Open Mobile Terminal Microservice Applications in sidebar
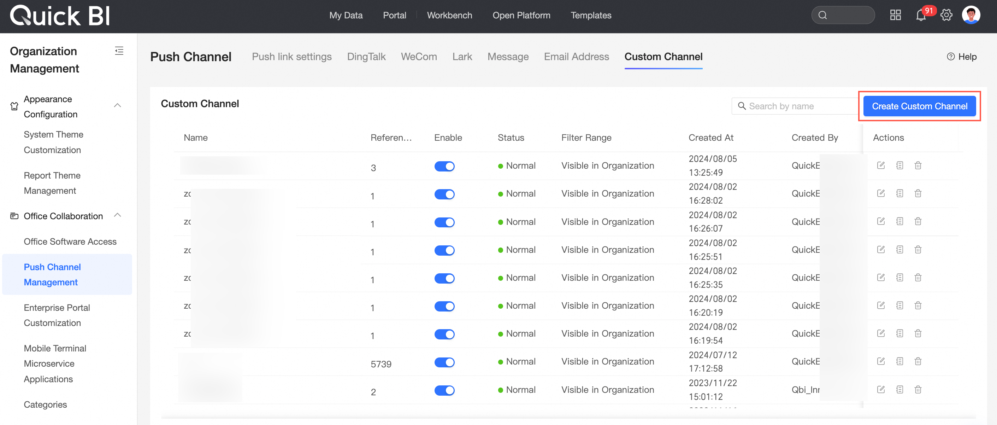This screenshot has height=425, width=997. (x=55, y=363)
